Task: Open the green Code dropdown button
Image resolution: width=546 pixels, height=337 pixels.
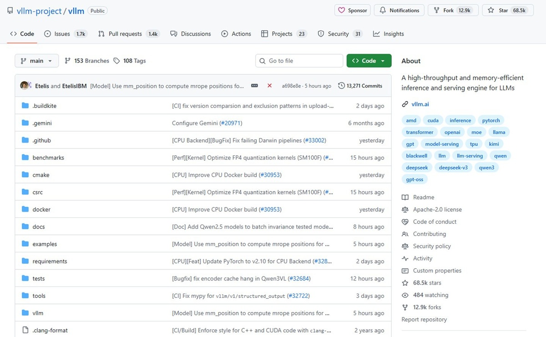Action: tap(369, 61)
